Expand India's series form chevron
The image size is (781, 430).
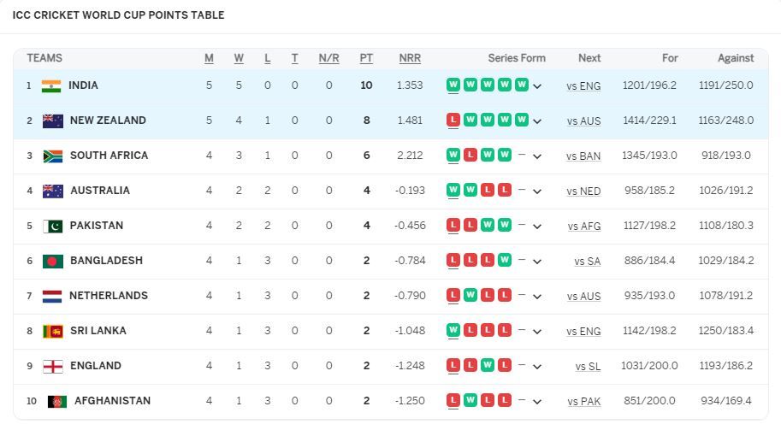point(537,86)
